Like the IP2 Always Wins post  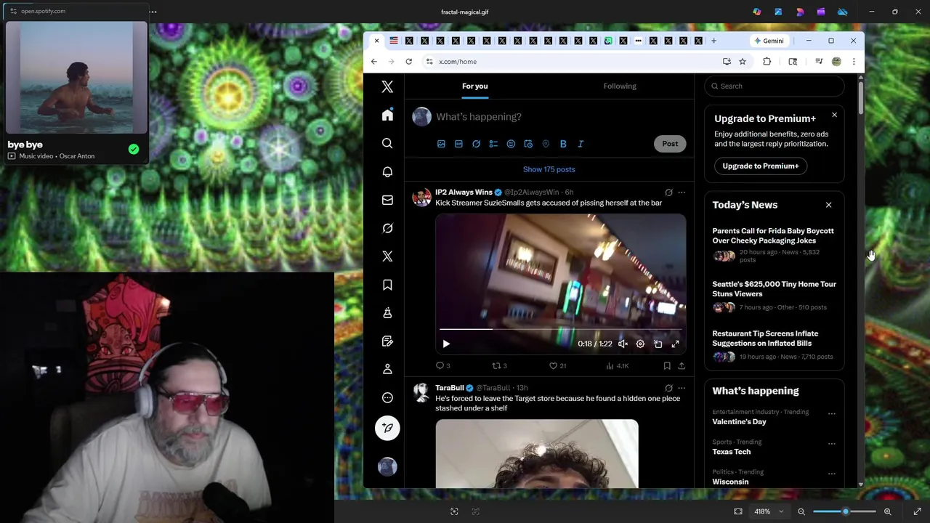tap(553, 366)
